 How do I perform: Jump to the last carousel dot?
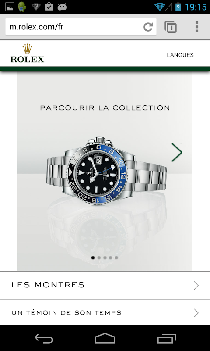point(116,258)
